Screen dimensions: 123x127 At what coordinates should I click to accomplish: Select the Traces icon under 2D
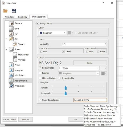pos(15,44)
